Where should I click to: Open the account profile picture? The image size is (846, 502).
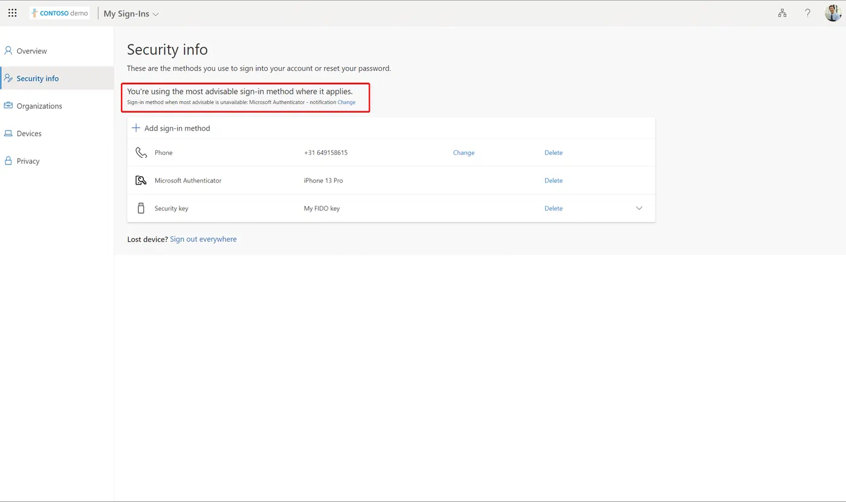point(833,13)
